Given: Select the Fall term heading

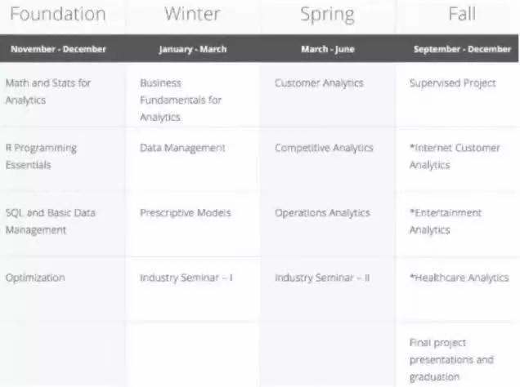Looking at the screenshot, I should [462, 15].
